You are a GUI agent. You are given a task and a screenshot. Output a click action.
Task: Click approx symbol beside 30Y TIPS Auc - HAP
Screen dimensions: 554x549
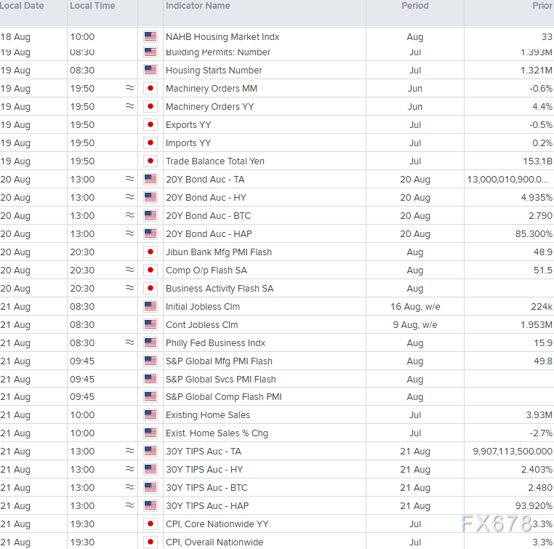point(129,506)
